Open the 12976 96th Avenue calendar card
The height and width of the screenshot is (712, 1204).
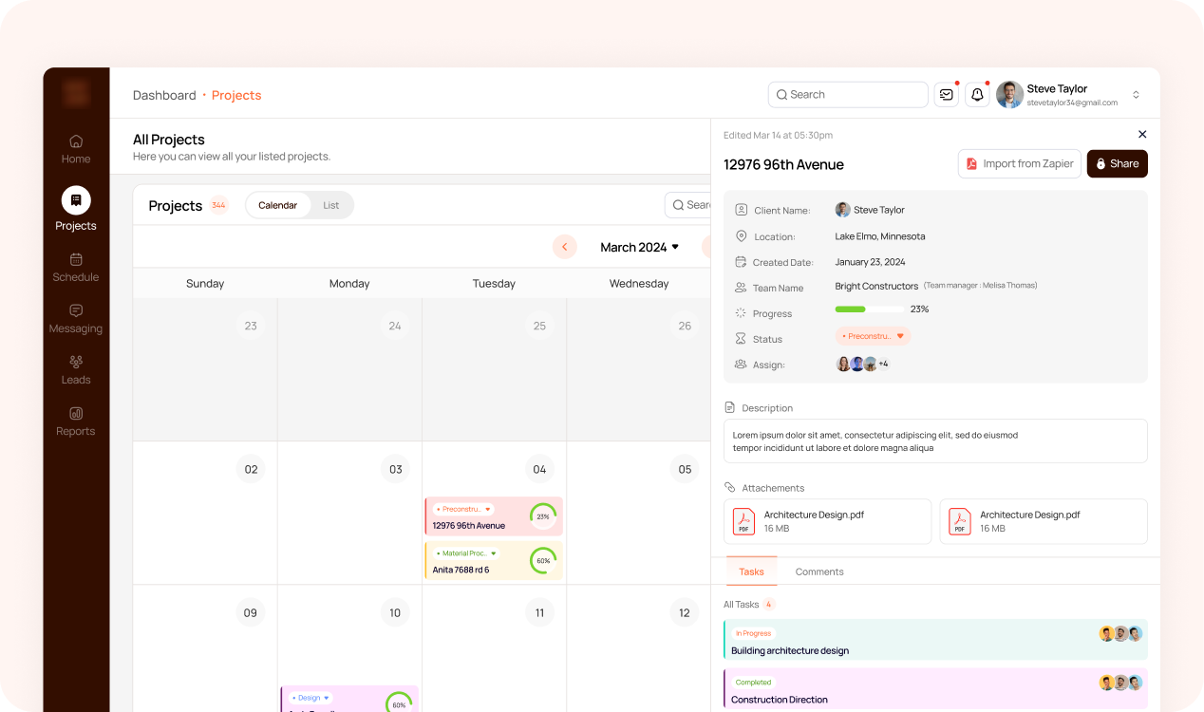[x=494, y=516]
